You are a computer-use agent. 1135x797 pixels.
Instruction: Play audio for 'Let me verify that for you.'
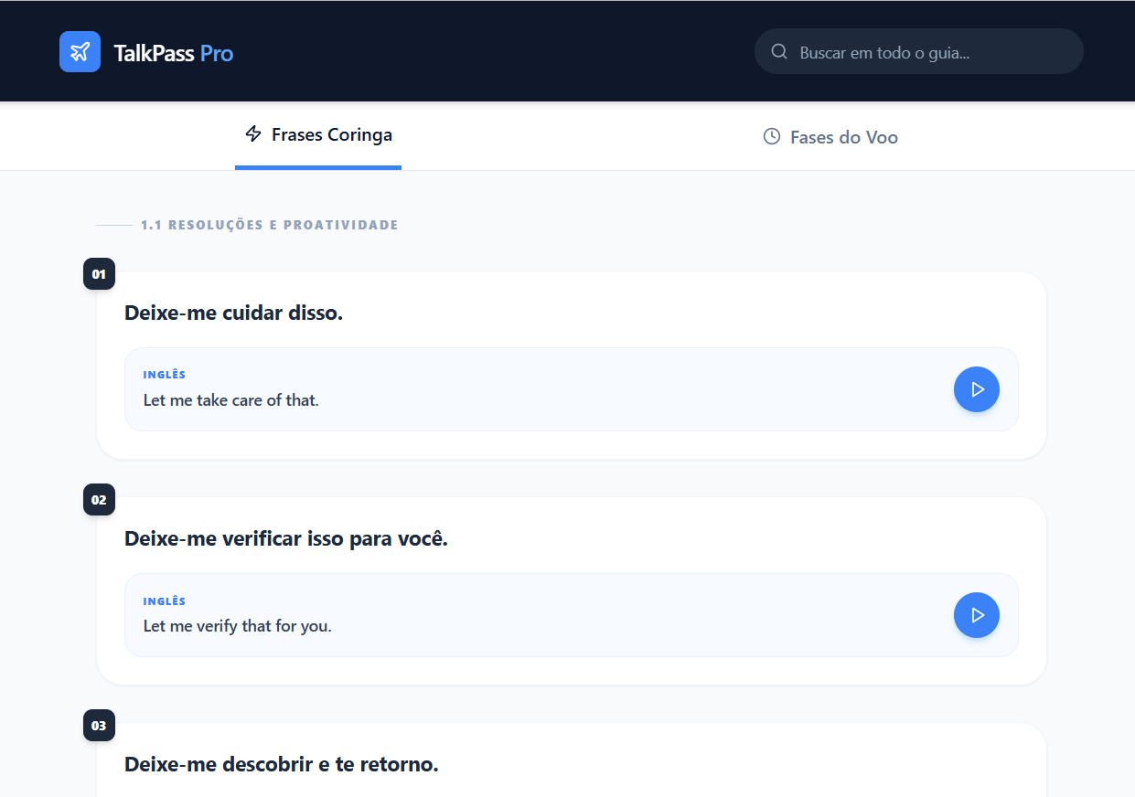tap(977, 615)
